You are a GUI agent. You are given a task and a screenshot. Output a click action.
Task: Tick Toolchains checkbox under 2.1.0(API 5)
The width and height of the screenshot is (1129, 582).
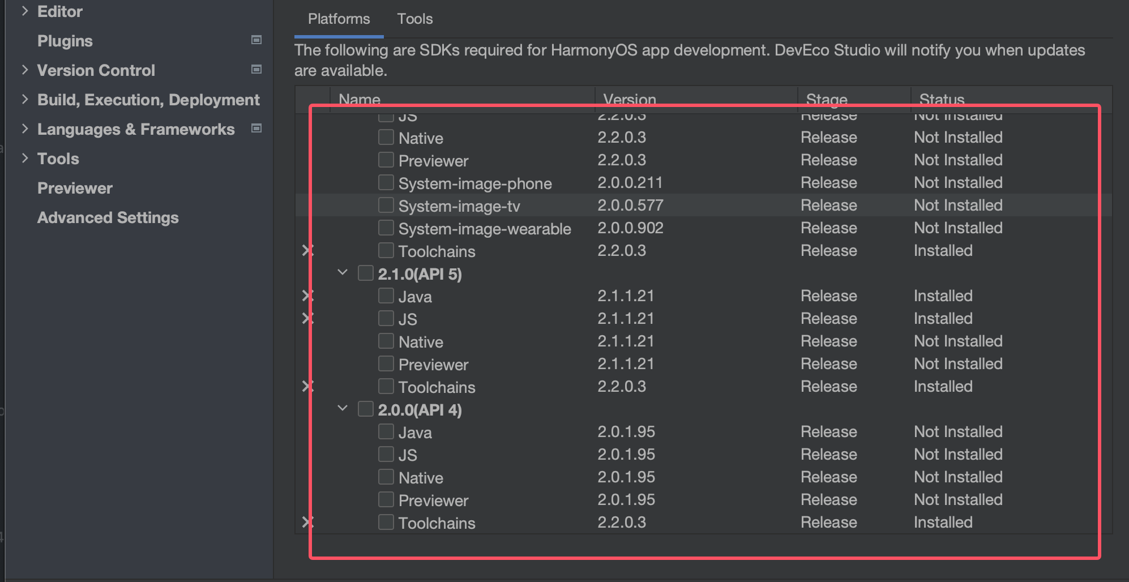pos(386,386)
